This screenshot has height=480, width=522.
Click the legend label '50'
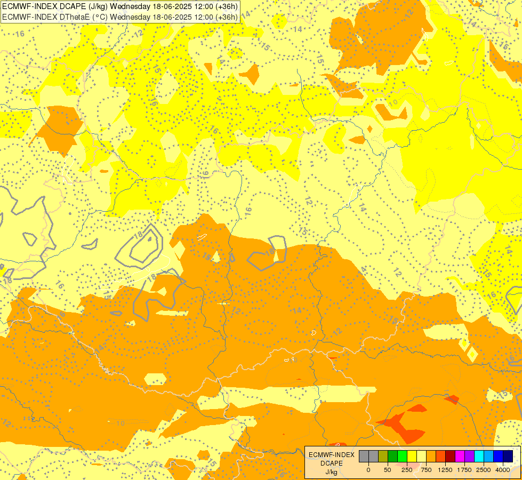[x=388, y=470]
